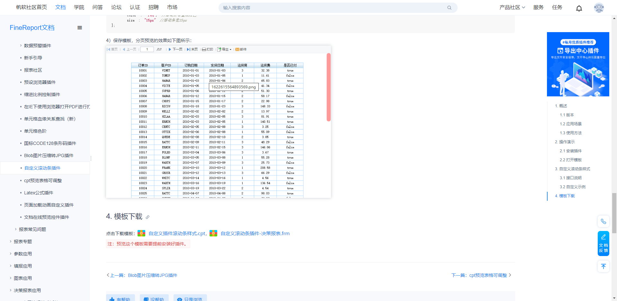Jump to 1. 概述 in outline
Viewport: 617px width, 301px height.
(x=561, y=106)
